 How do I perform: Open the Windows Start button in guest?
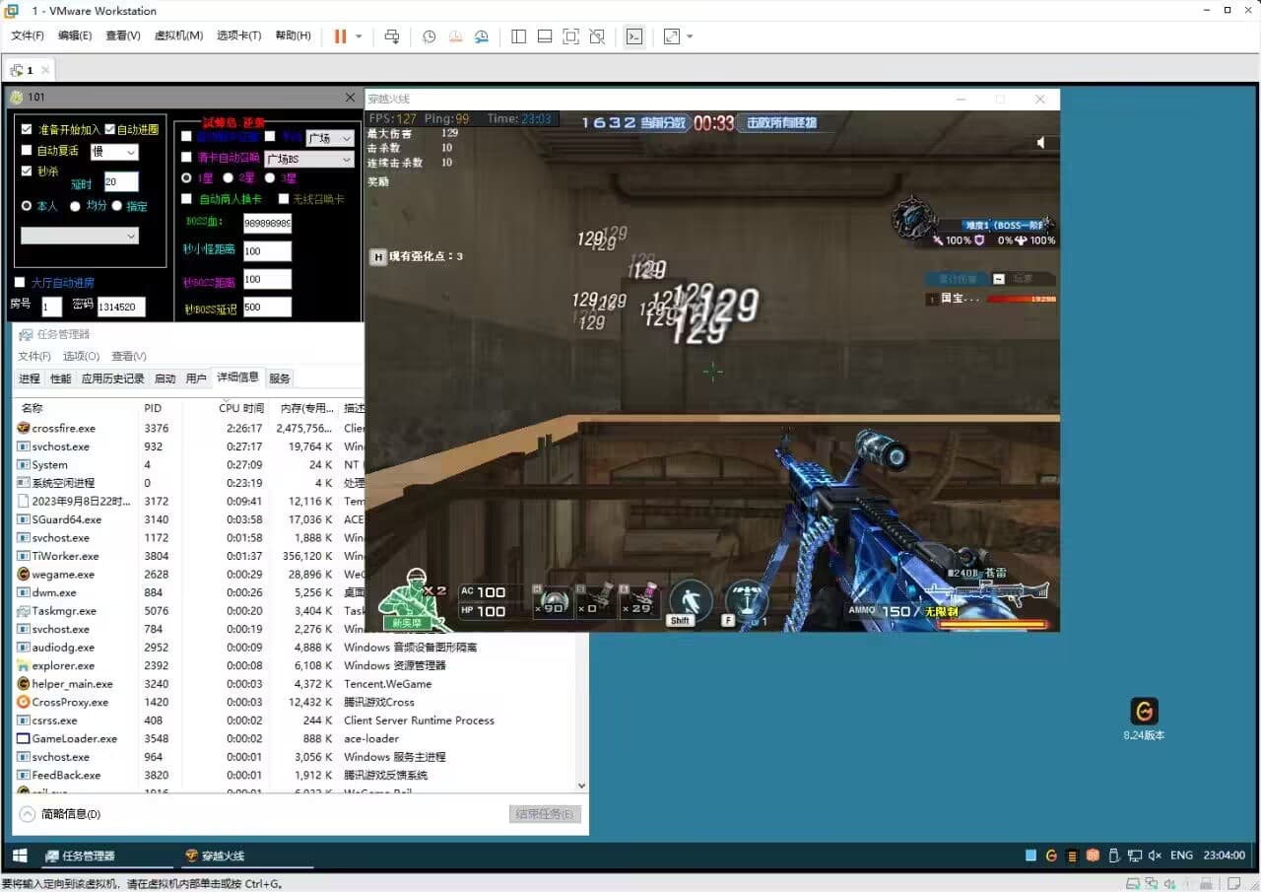click(18, 856)
